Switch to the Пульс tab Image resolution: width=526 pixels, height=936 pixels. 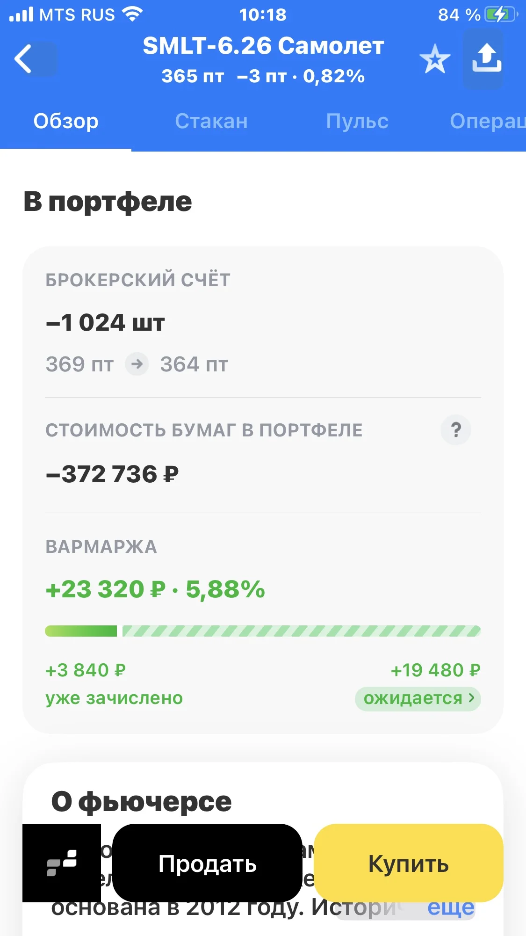tap(357, 121)
